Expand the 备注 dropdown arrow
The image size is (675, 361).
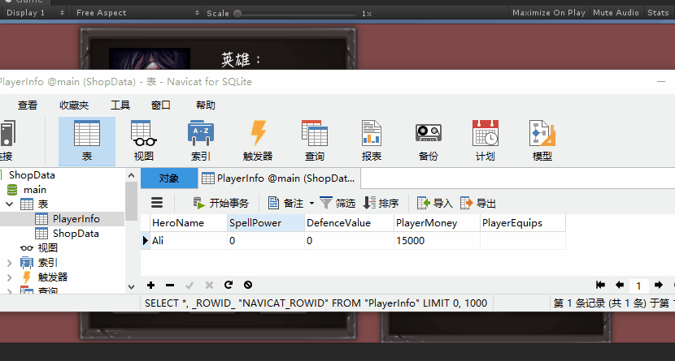pos(311,204)
